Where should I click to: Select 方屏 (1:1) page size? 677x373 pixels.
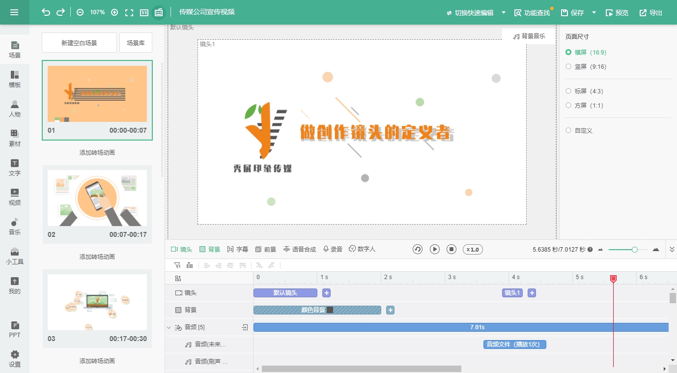[x=584, y=106]
